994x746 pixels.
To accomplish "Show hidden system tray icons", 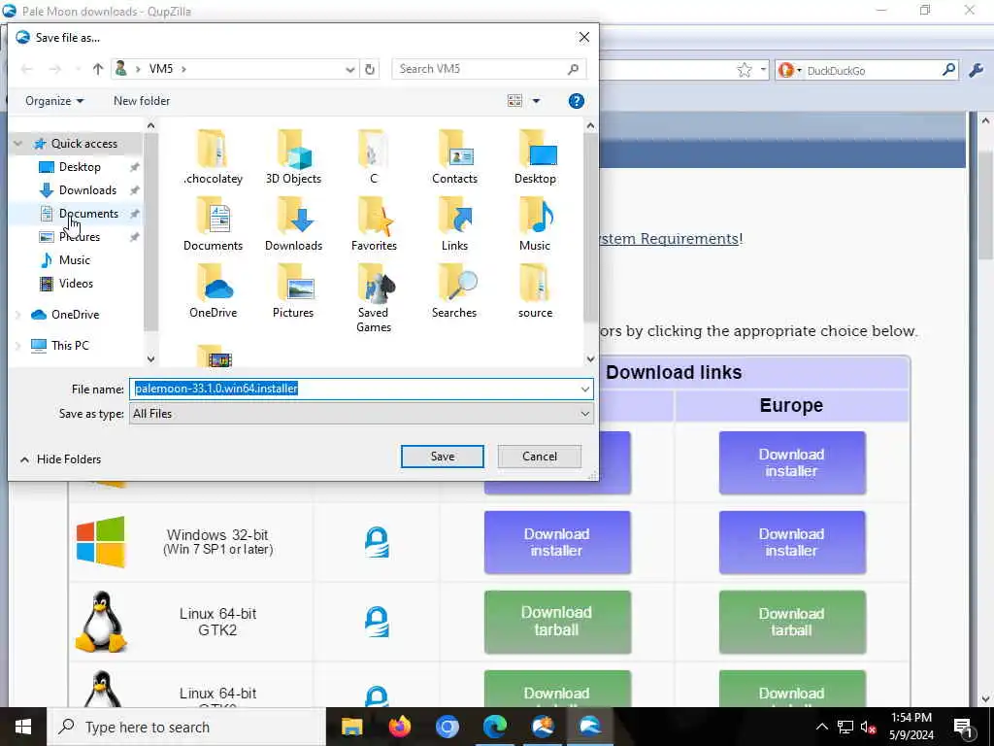I will coord(821,727).
